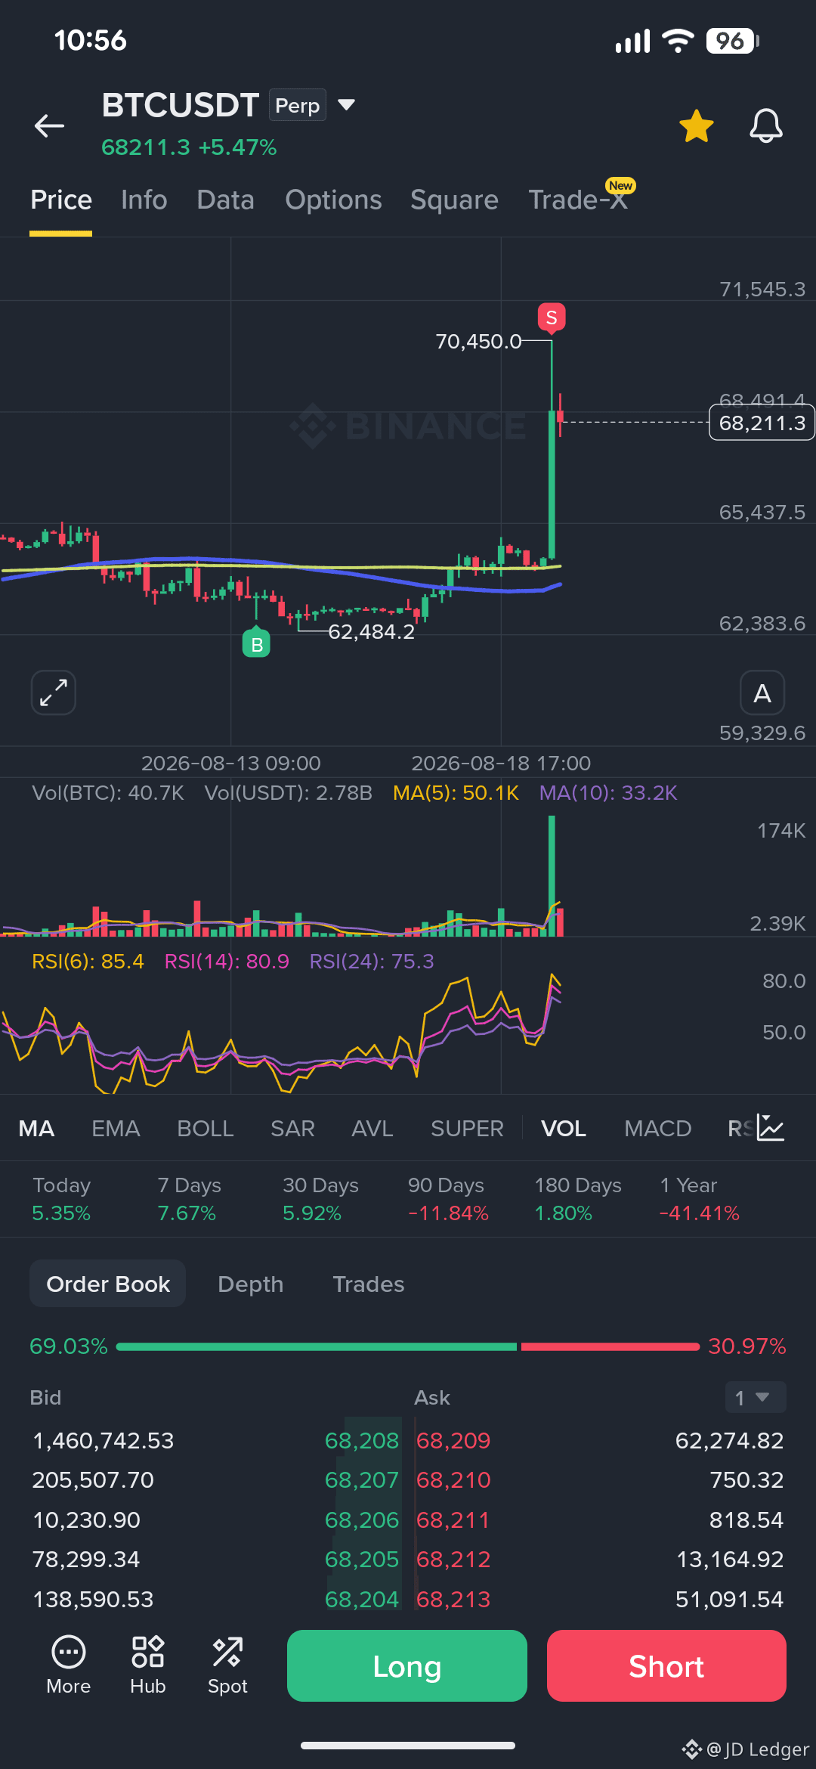The image size is (816, 1769).
Task: Select bid price 68,205
Action: pos(361,1560)
